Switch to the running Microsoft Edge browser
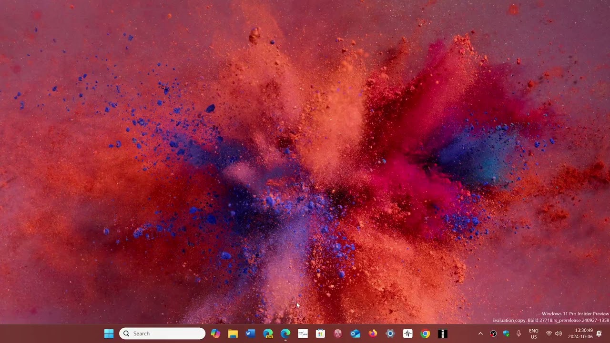The width and height of the screenshot is (610, 343). click(x=285, y=333)
